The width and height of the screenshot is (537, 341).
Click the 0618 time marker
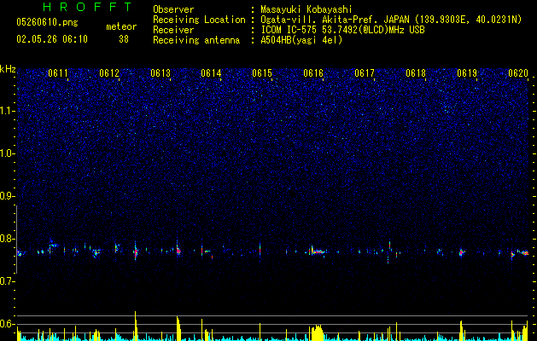click(x=416, y=73)
